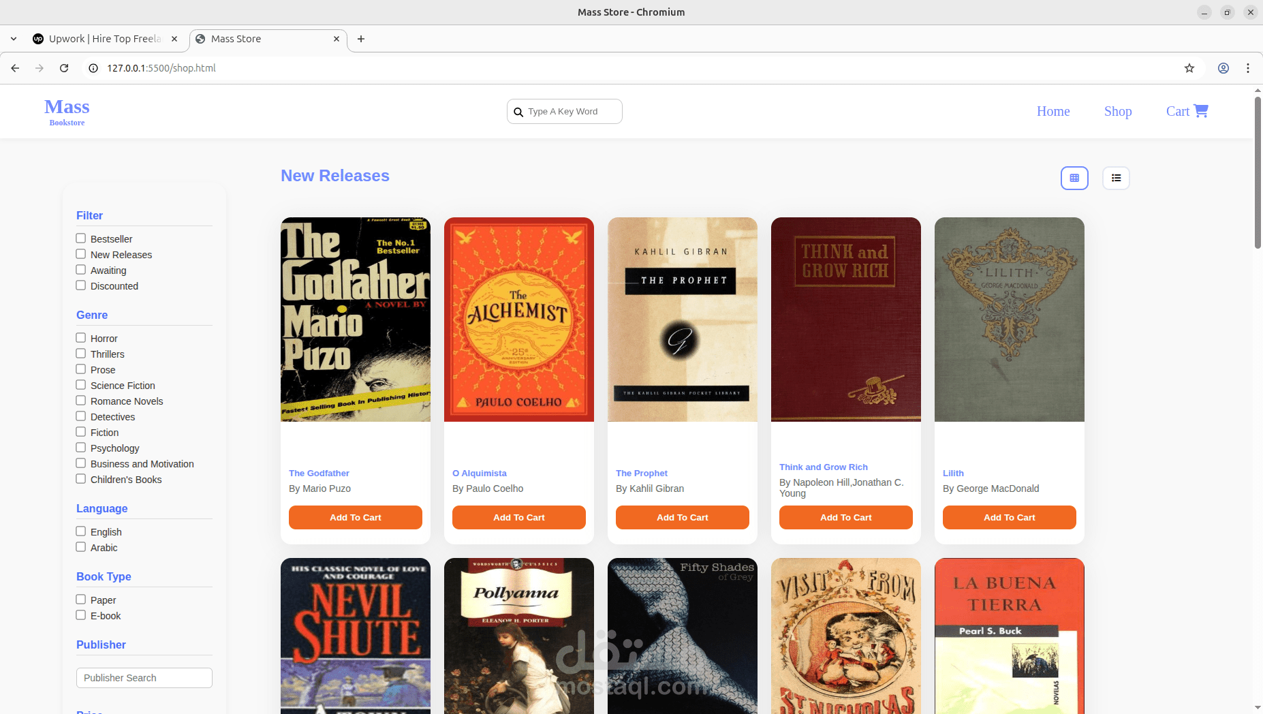Click the Pollyanna book cover
Screen dimensions: 1263x714
[519, 636]
